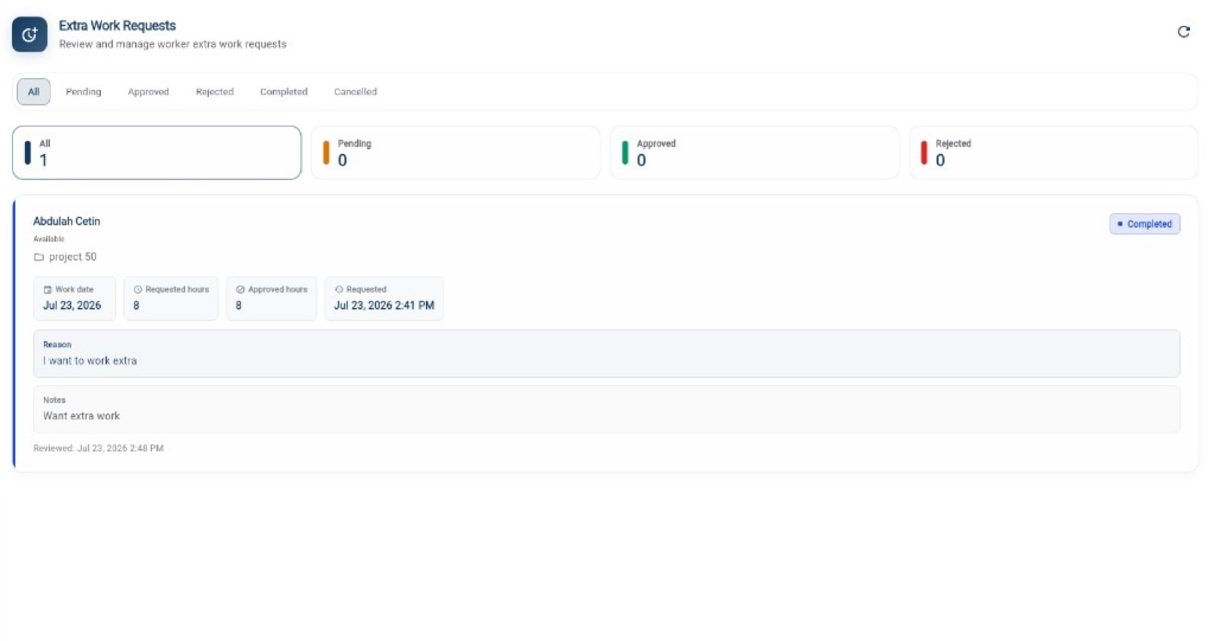This screenshot has height=641, width=1215.
Task: Click the Work date value Jul 23, 2026
Action: click(72, 306)
